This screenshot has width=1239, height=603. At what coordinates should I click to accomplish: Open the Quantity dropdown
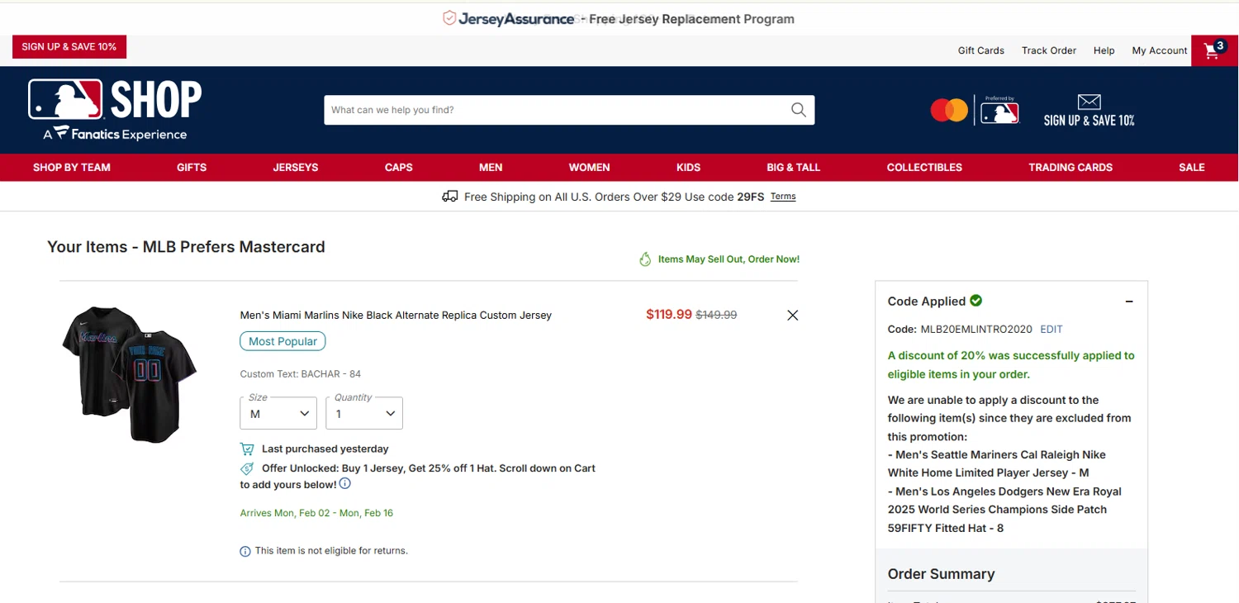[364, 413]
